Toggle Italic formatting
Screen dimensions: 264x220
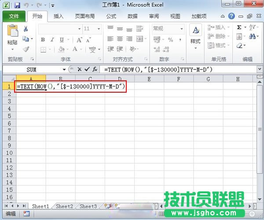click(52, 40)
